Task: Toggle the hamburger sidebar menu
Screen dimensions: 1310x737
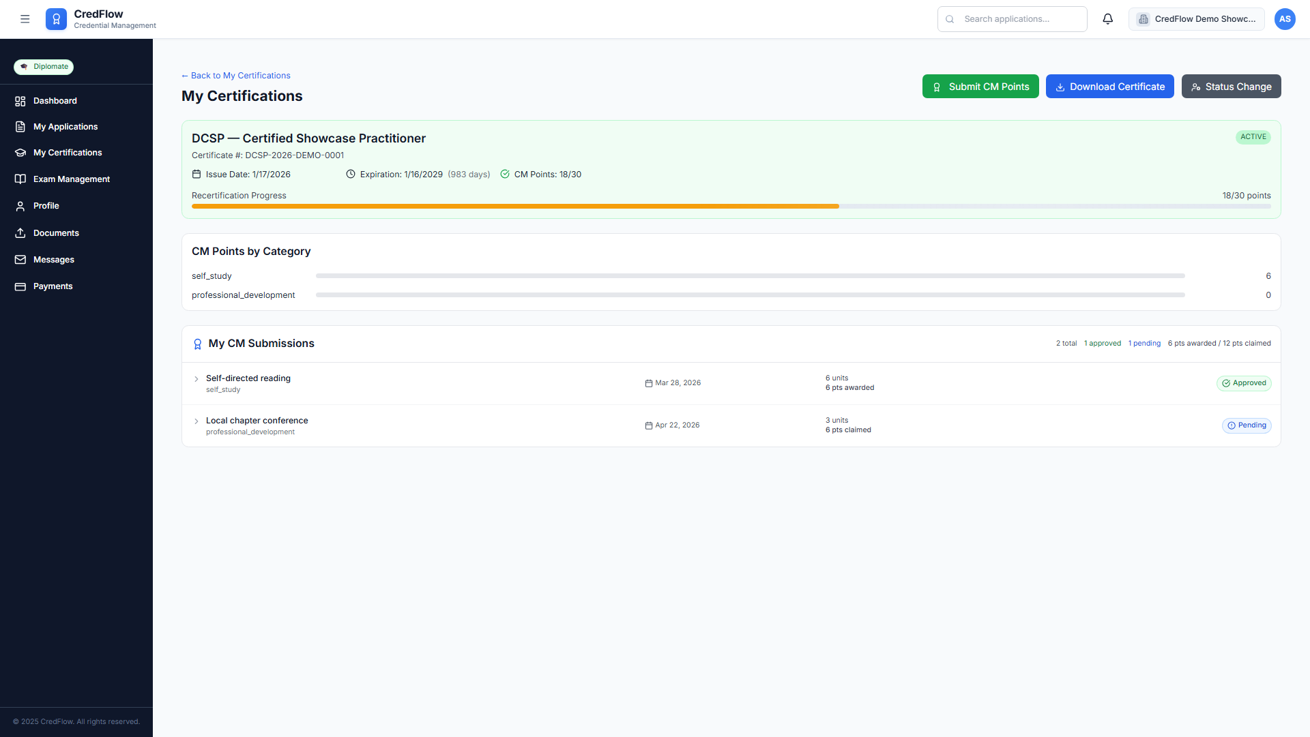Action: tap(25, 19)
